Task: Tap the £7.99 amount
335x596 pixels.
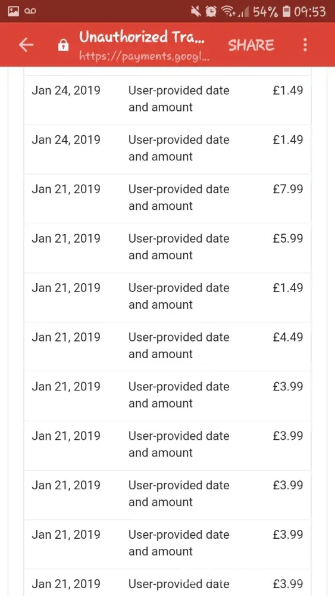Action: [x=288, y=189]
